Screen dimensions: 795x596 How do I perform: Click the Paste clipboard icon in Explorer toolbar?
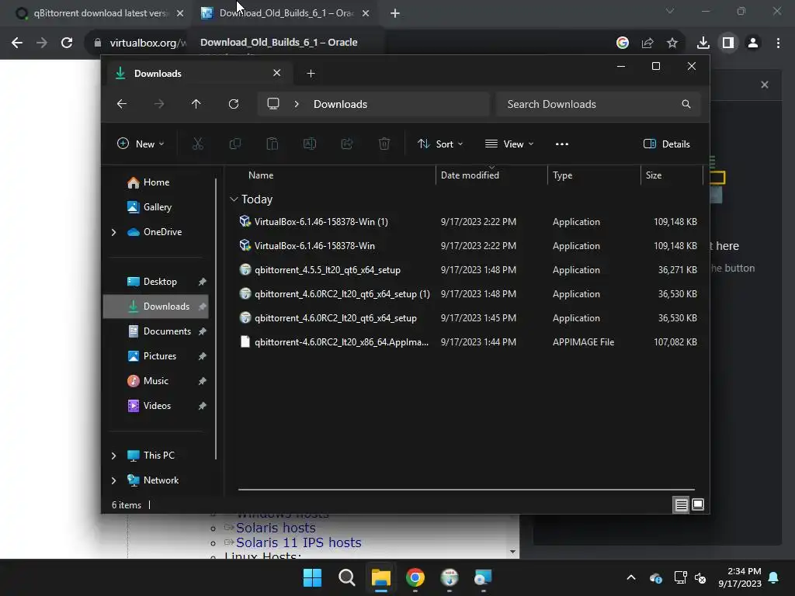click(273, 144)
